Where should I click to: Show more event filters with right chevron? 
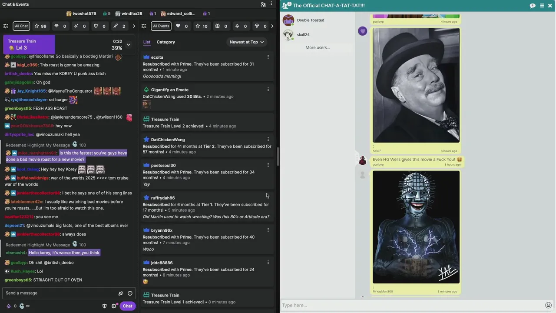pyautogui.click(x=272, y=26)
